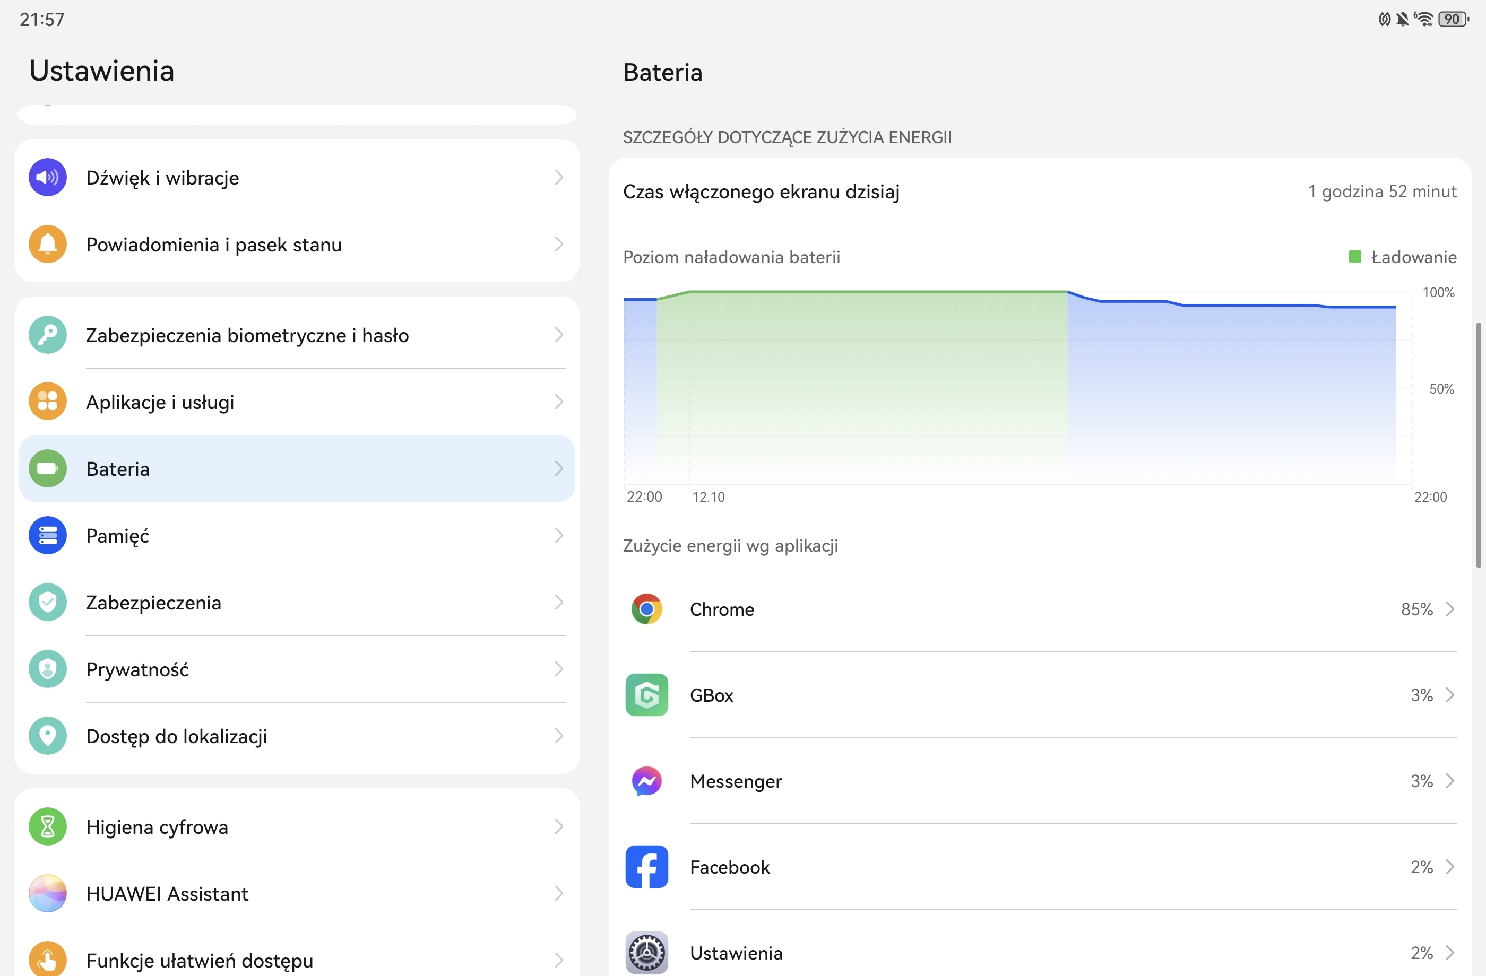This screenshot has height=976, width=1486.
Task: Tap the Aplikacje i usługi grid icon
Action: (47, 401)
